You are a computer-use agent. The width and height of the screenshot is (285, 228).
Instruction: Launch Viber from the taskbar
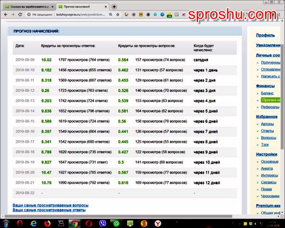pos(103,223)
